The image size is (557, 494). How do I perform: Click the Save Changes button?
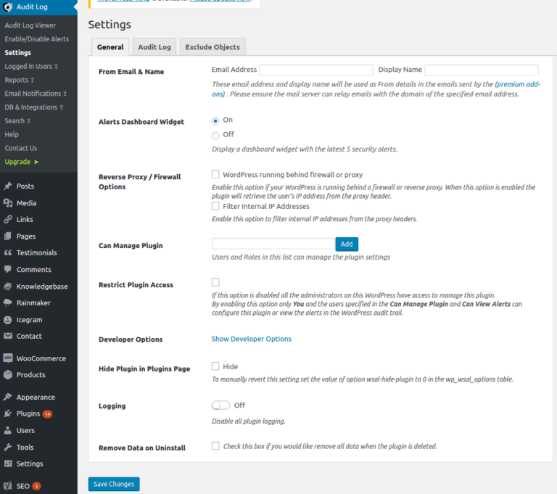114,484
